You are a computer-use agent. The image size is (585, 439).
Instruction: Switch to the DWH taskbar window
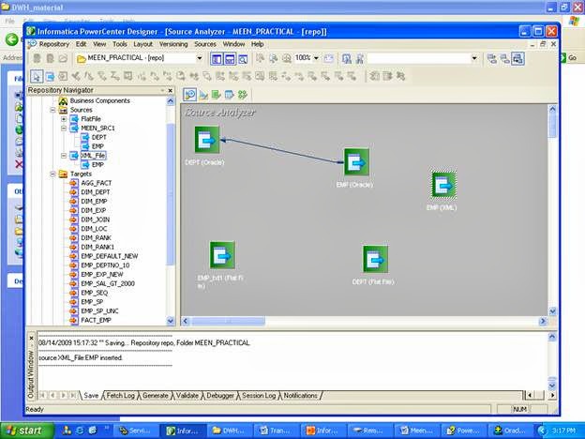point(229,431)
